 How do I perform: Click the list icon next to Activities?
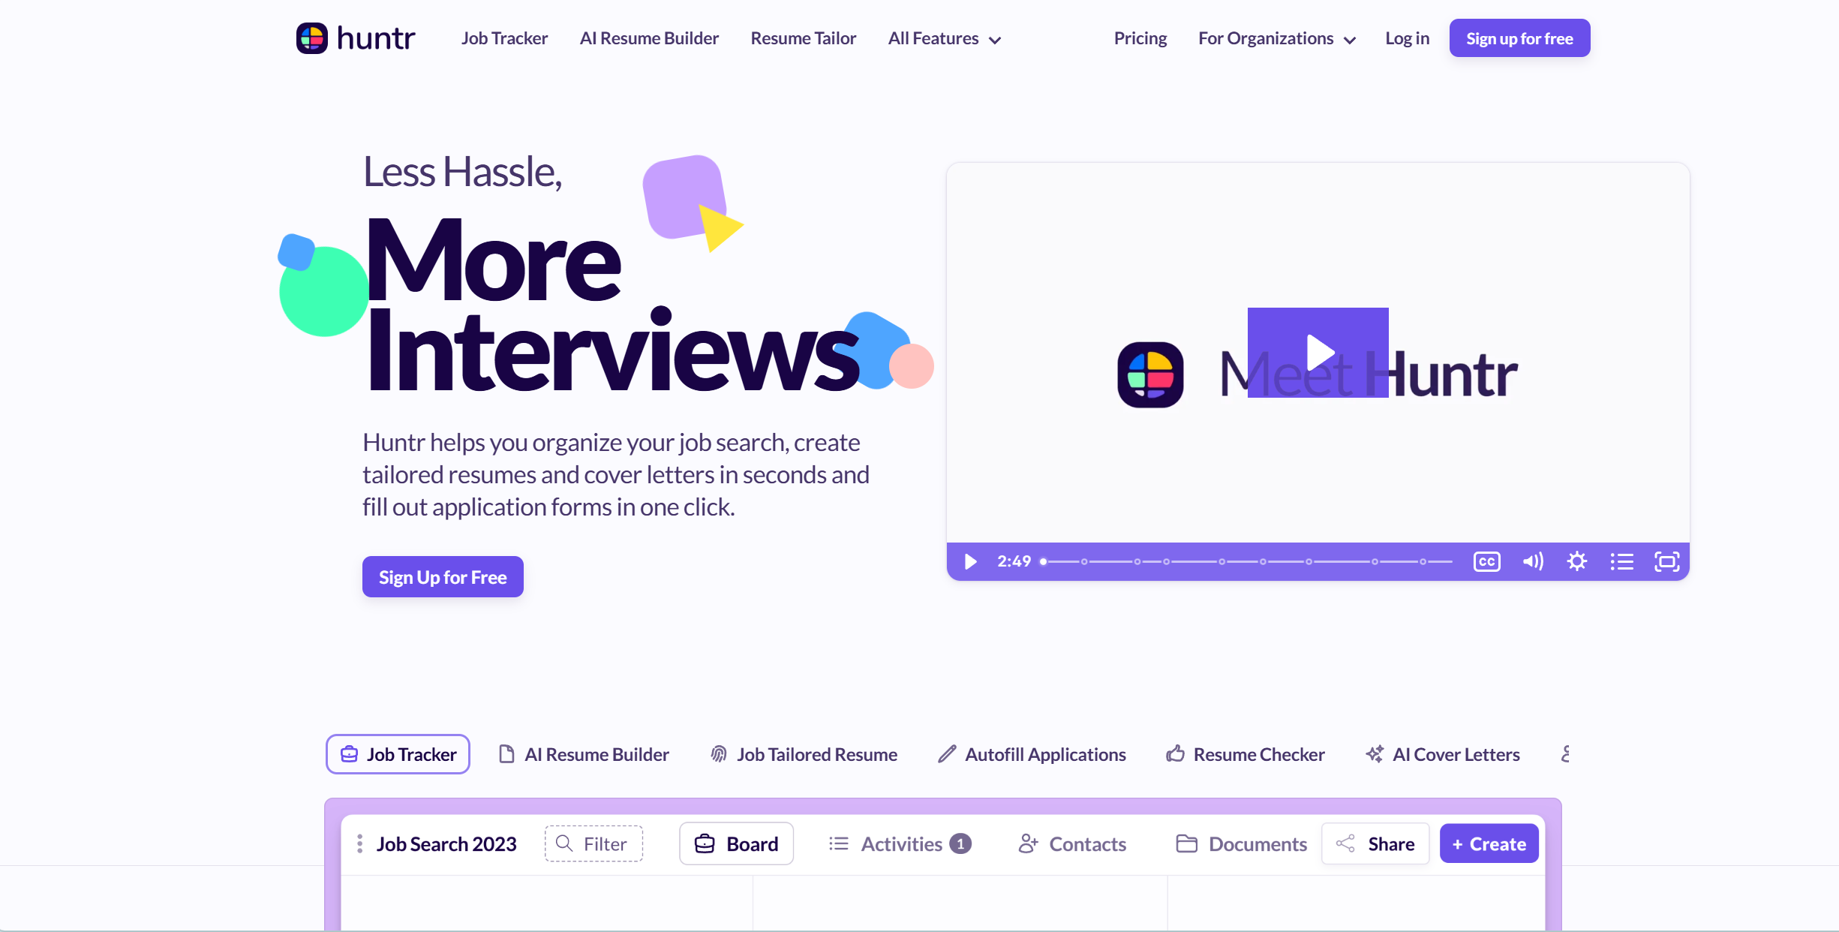click(839, 844)
